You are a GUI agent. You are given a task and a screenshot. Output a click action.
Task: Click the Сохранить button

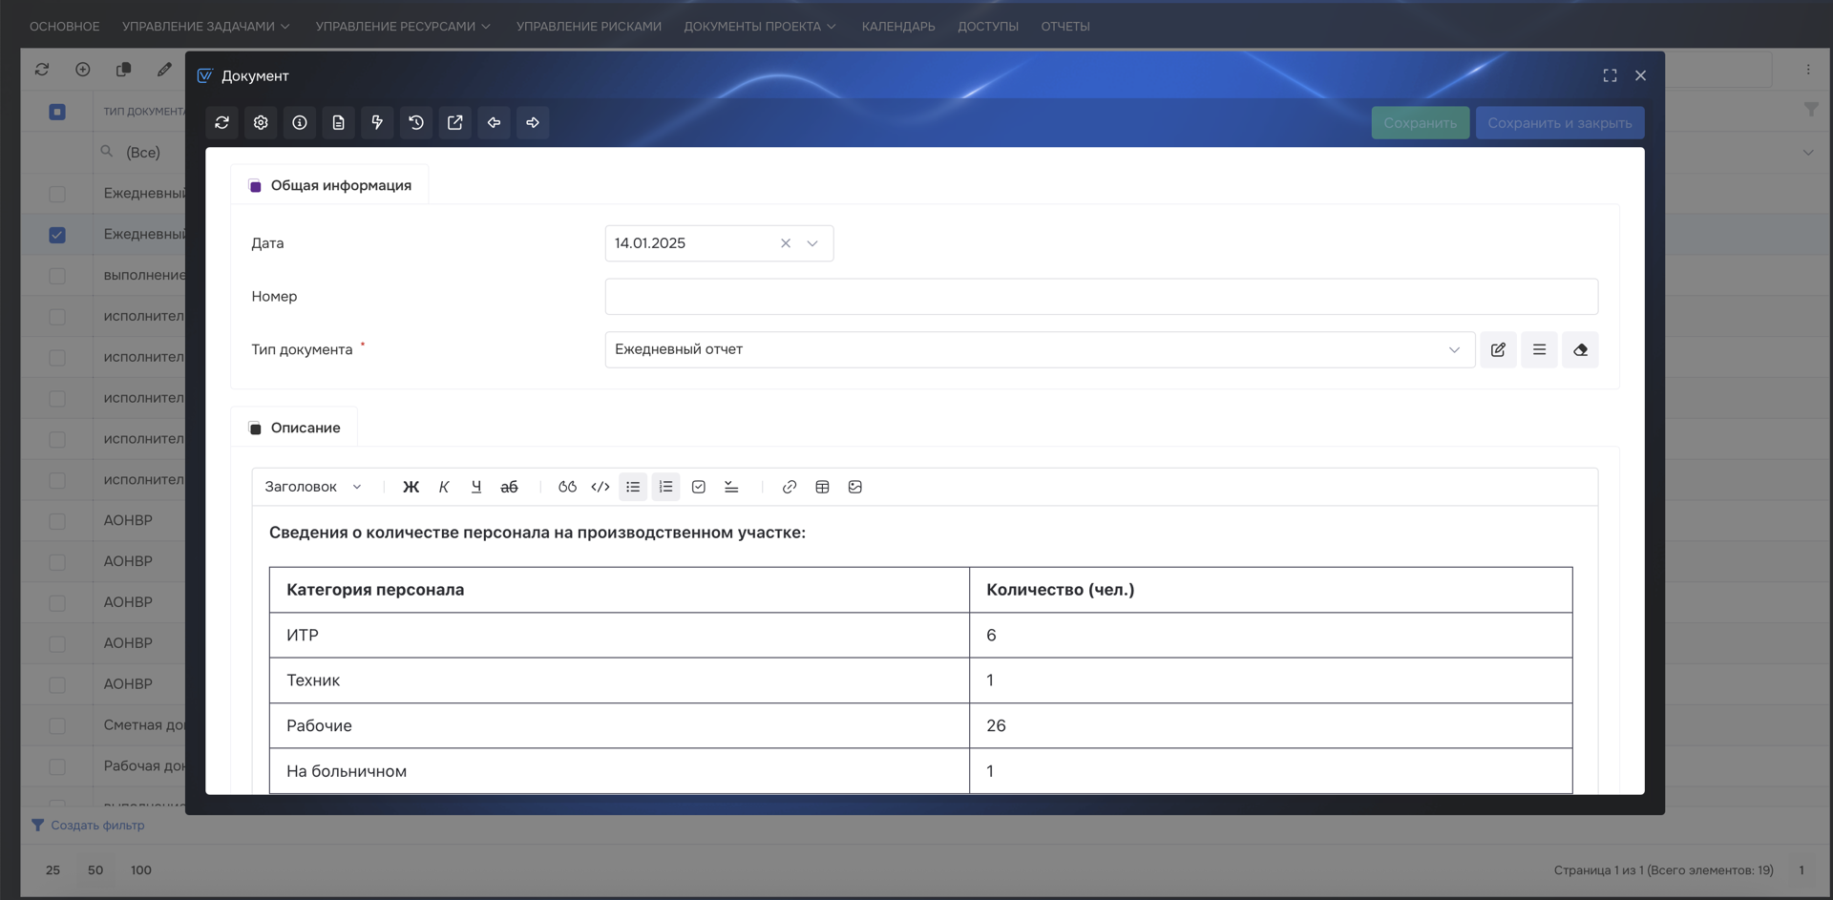1420,123
